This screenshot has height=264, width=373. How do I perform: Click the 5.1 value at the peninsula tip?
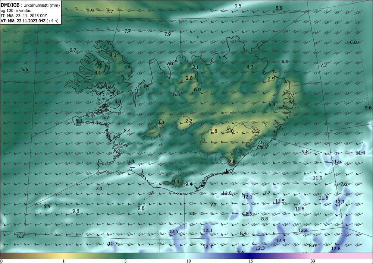pos(79,121)
